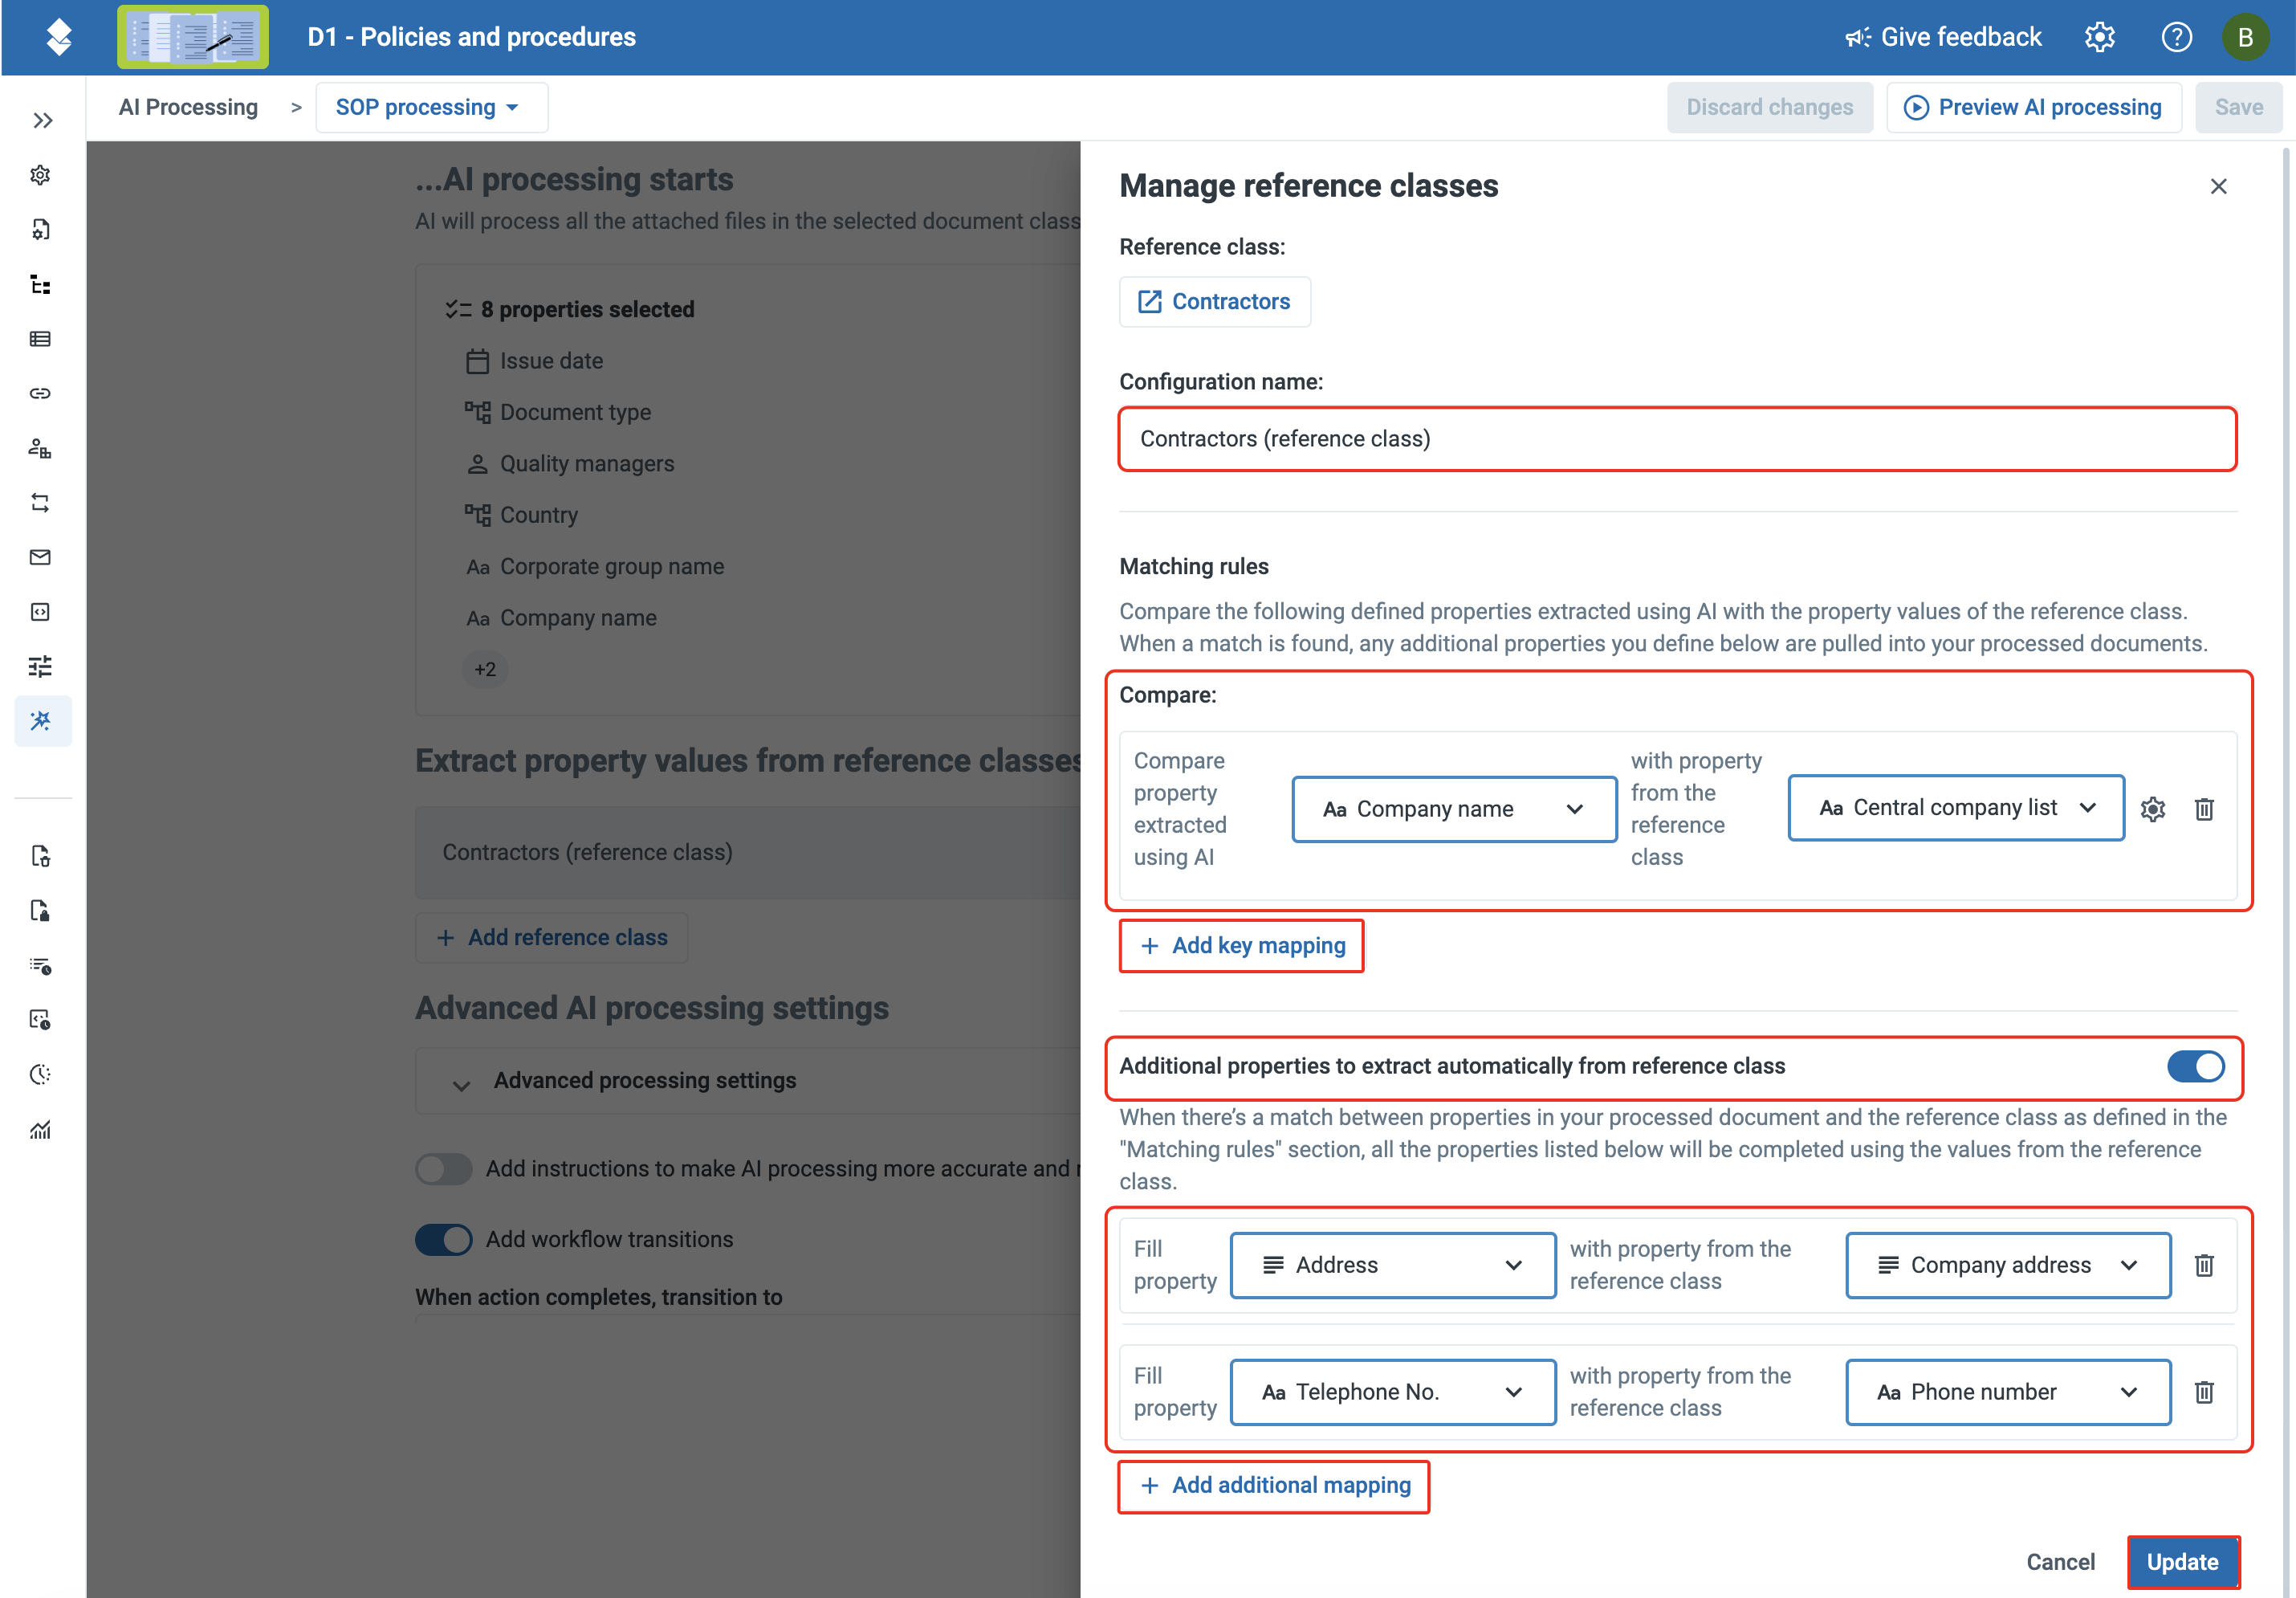The height and width of the screenshot is (1598, 2296).
Task: Click Add key mapping button
Action: click(x=1242, y=946)
